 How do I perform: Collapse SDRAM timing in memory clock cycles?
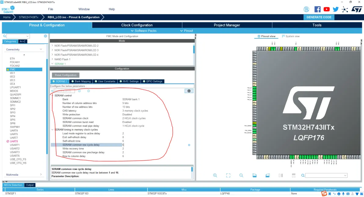point(52,130)
